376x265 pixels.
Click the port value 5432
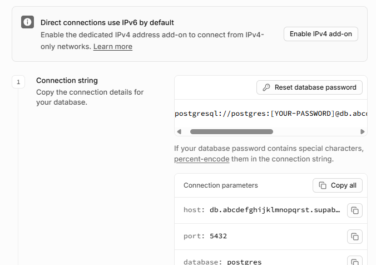(x=218, y=236)
